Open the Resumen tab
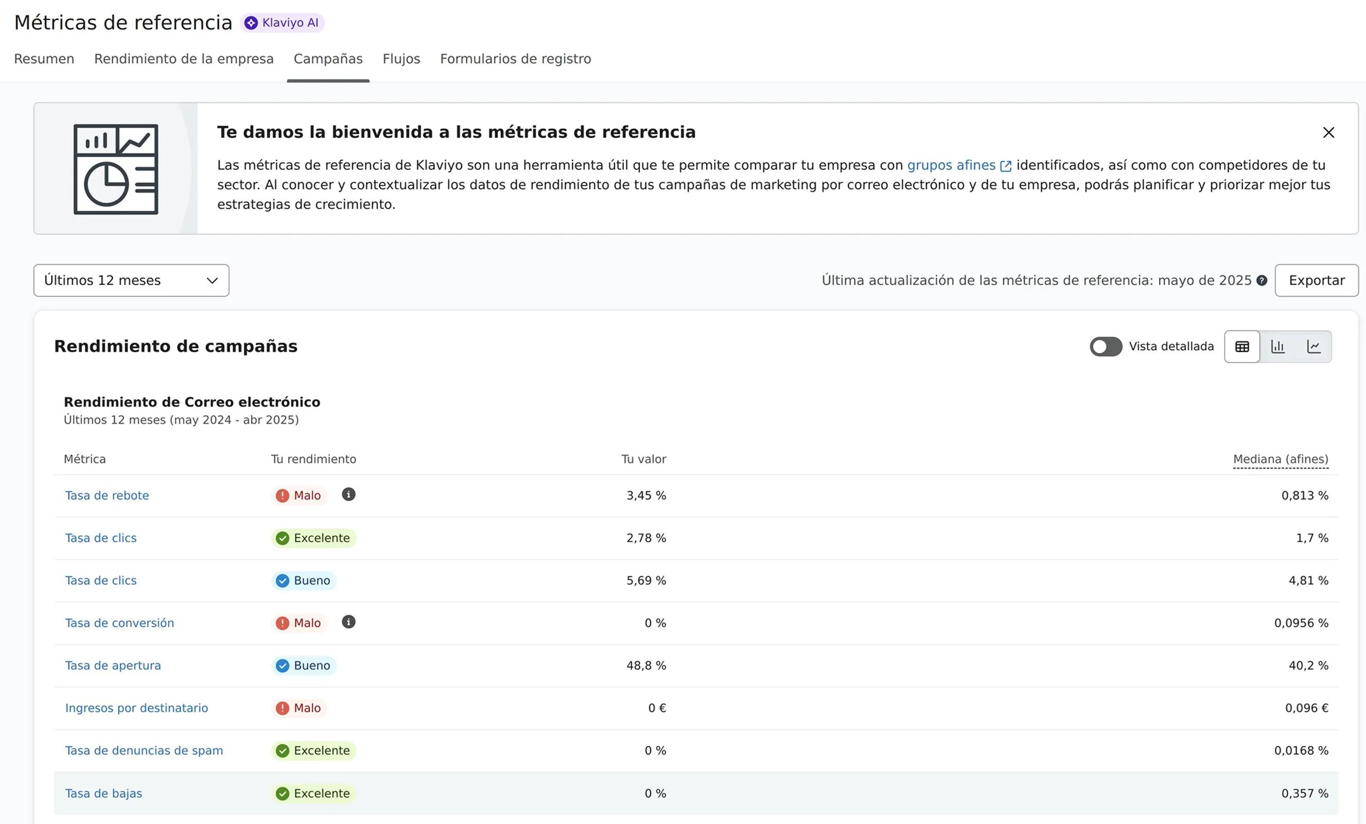 (44, 59)
